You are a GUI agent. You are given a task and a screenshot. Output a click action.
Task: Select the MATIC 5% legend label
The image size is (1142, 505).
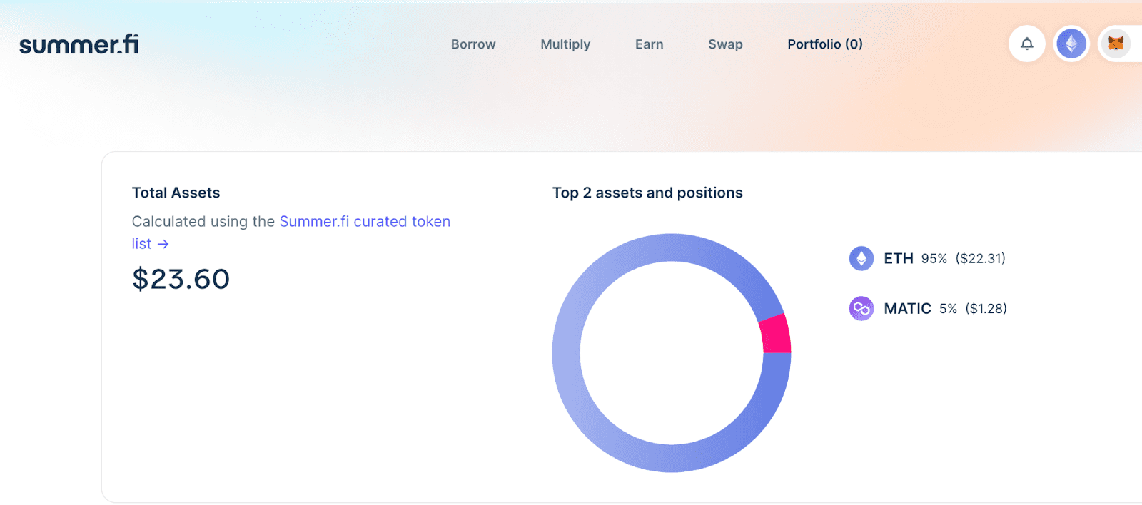pyautogui.click(x=920, y=309)
